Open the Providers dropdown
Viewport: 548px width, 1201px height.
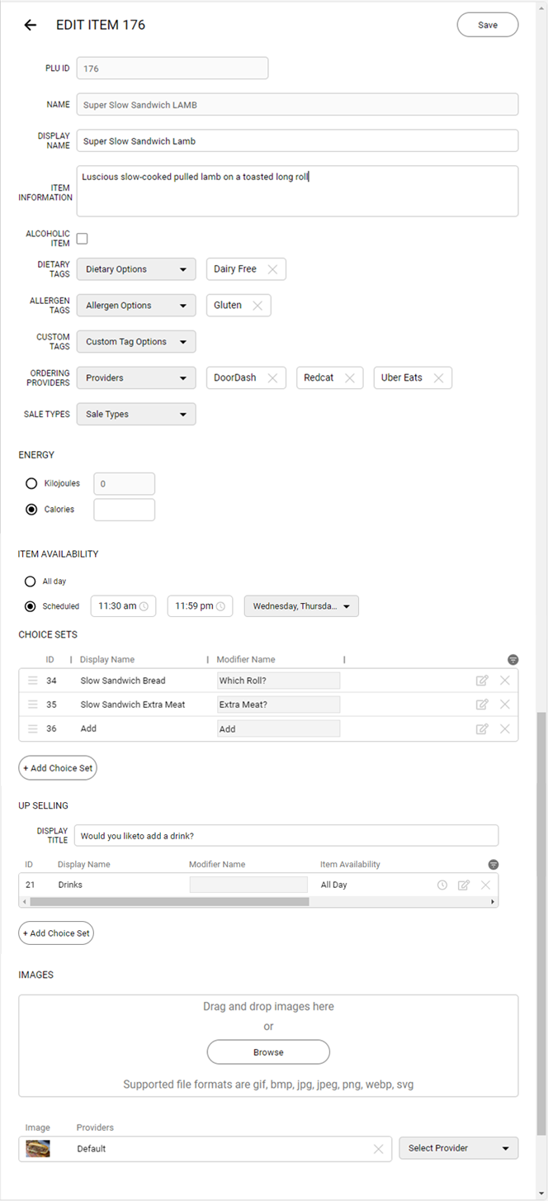pos(135,377)
